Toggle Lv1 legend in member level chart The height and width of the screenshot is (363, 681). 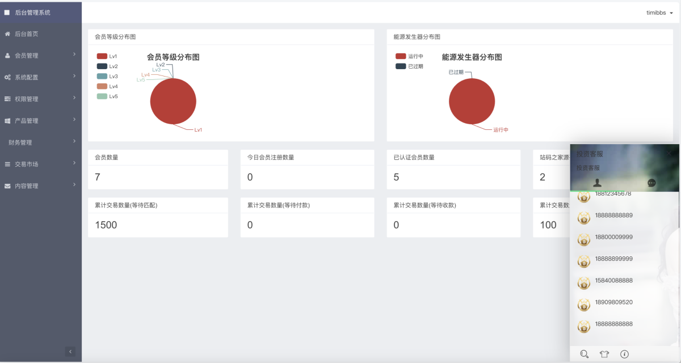coord(107,56)
